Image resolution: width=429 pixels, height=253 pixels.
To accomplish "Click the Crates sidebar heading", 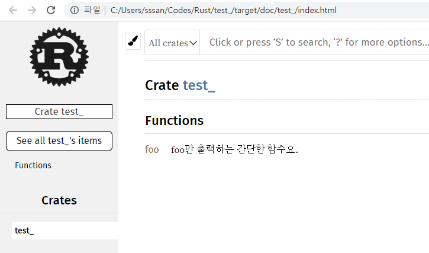I will [59, 200].
